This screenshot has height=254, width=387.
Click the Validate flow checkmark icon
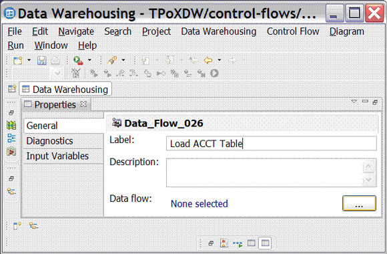[76, 74]
